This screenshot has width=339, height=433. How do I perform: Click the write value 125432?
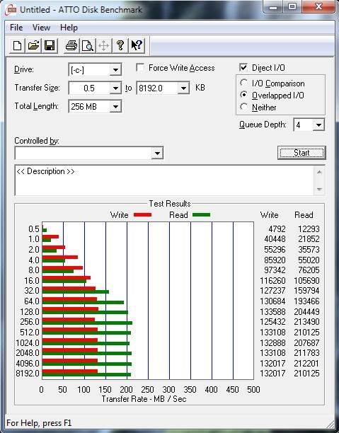click(272, 322)
